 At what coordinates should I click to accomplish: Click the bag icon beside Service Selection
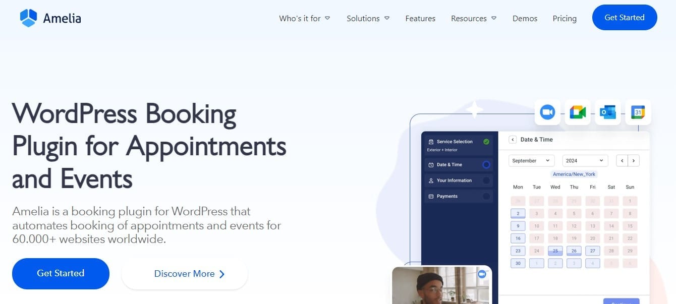[x=431, y=142]
